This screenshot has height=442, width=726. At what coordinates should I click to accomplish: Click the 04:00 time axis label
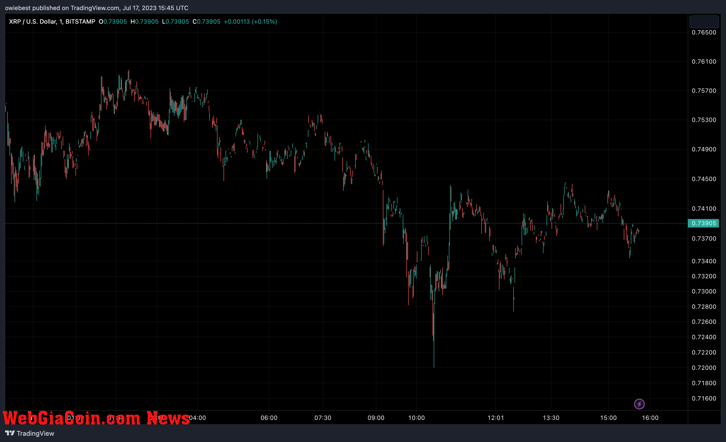coord(197,418)
